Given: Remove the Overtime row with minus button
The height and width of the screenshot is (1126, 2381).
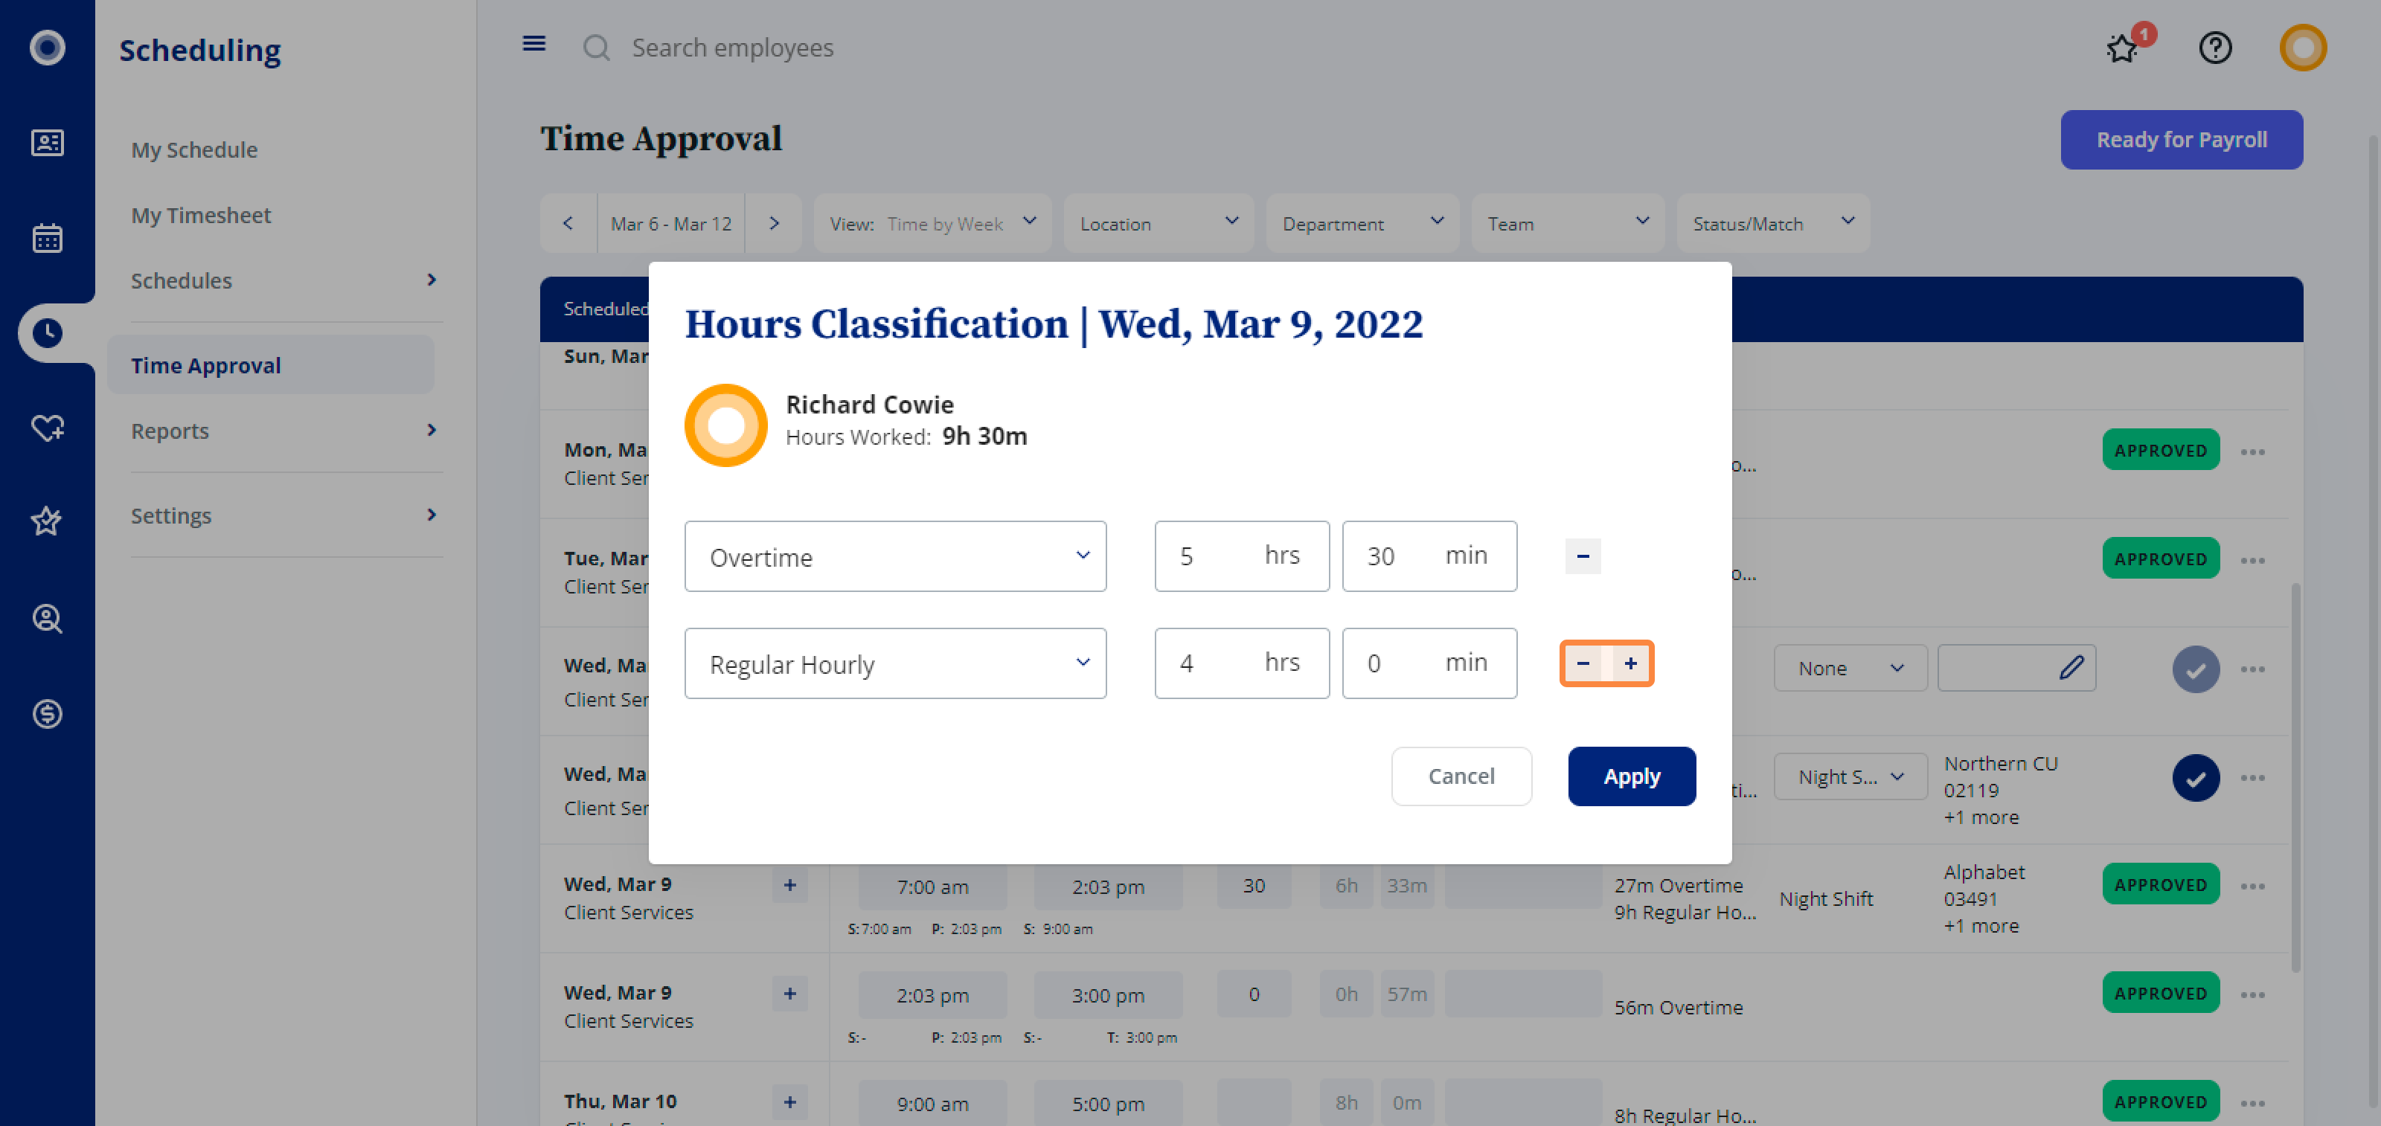Looking at the screenshot, I should tap(1583, 556).
